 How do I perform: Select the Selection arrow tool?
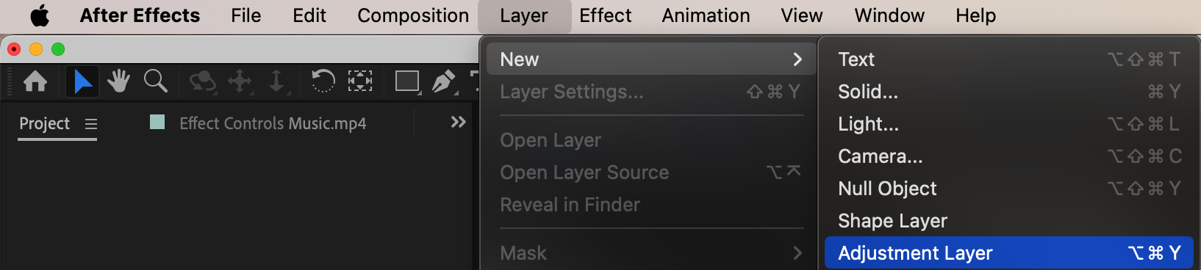tap(82, 81)
